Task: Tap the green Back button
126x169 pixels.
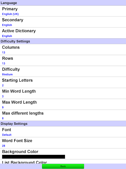Action: [63, 166]
